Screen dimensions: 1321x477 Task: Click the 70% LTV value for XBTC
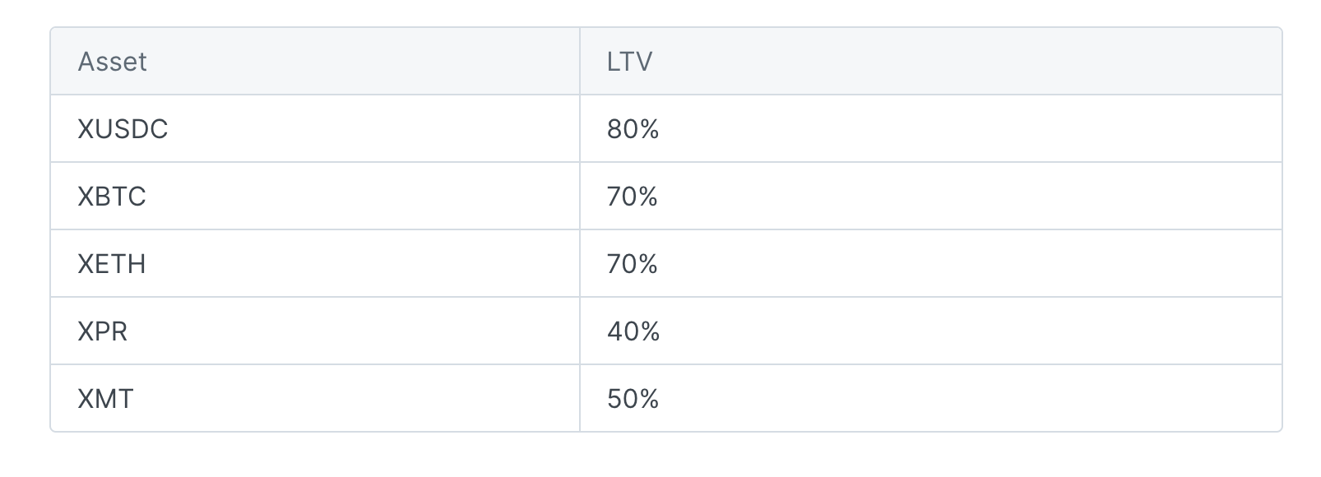coord(632,197)
